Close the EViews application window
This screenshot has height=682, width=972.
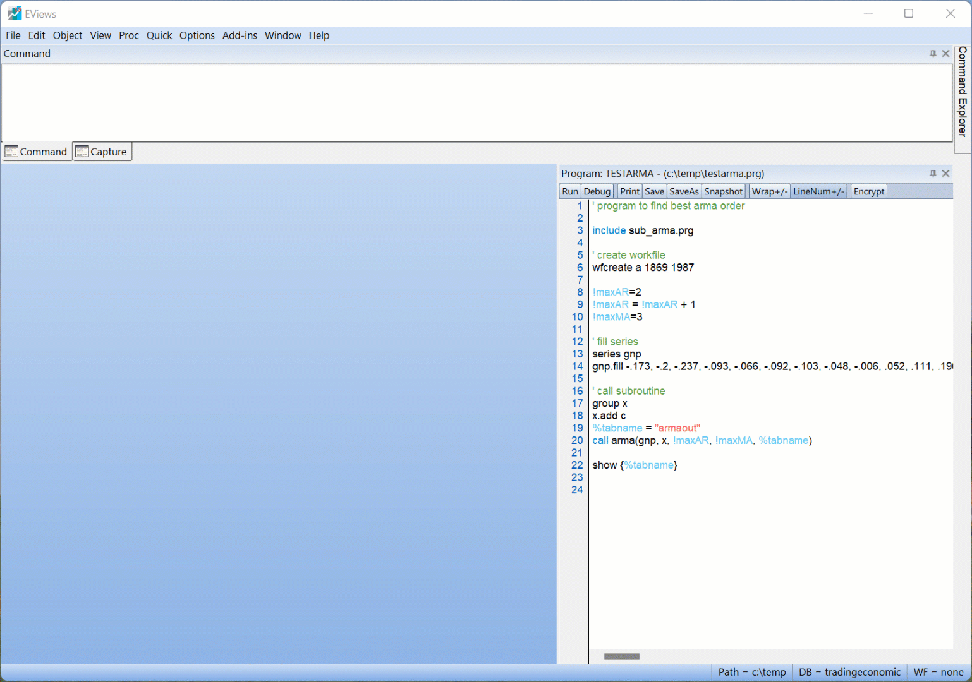950,13
